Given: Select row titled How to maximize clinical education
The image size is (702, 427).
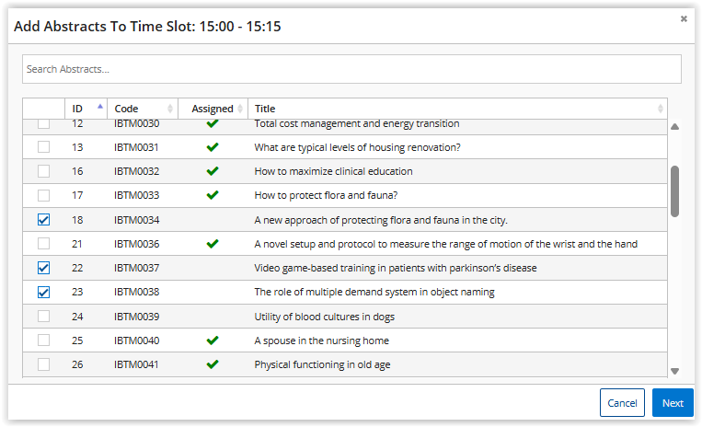Looking at the screenshot, I should click(345, 171).
